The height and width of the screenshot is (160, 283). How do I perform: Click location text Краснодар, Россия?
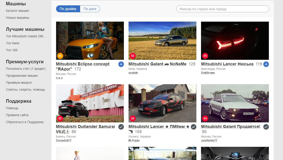(213, 69)
